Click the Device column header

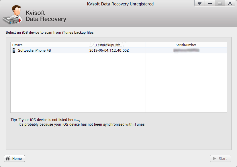click(x=41, y=45)
